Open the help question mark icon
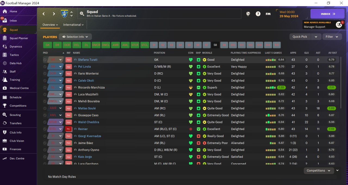 (x=258, y=14)
